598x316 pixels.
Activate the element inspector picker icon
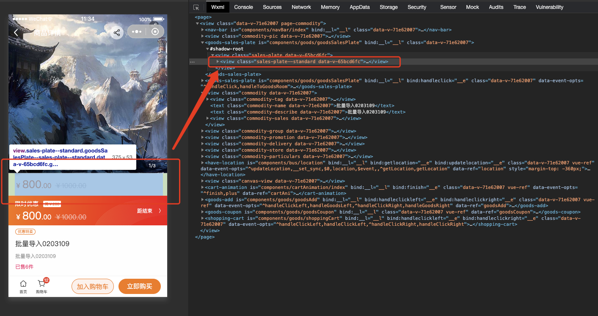coord(196,7)
